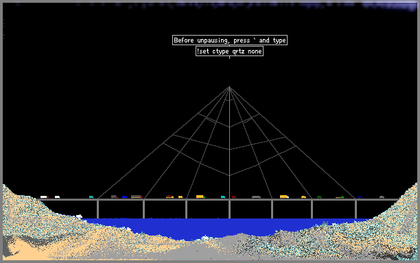Select the dark green car on the bridge
This screenshot has height=263, width=420.
tap(319, 197)
